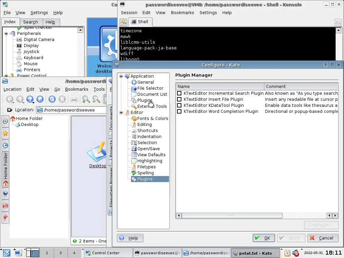Image resolution: width=344 pixels, height=258 pixels.
Task: Open the History clock sidebar icon
Action: [x=5, y=145]
